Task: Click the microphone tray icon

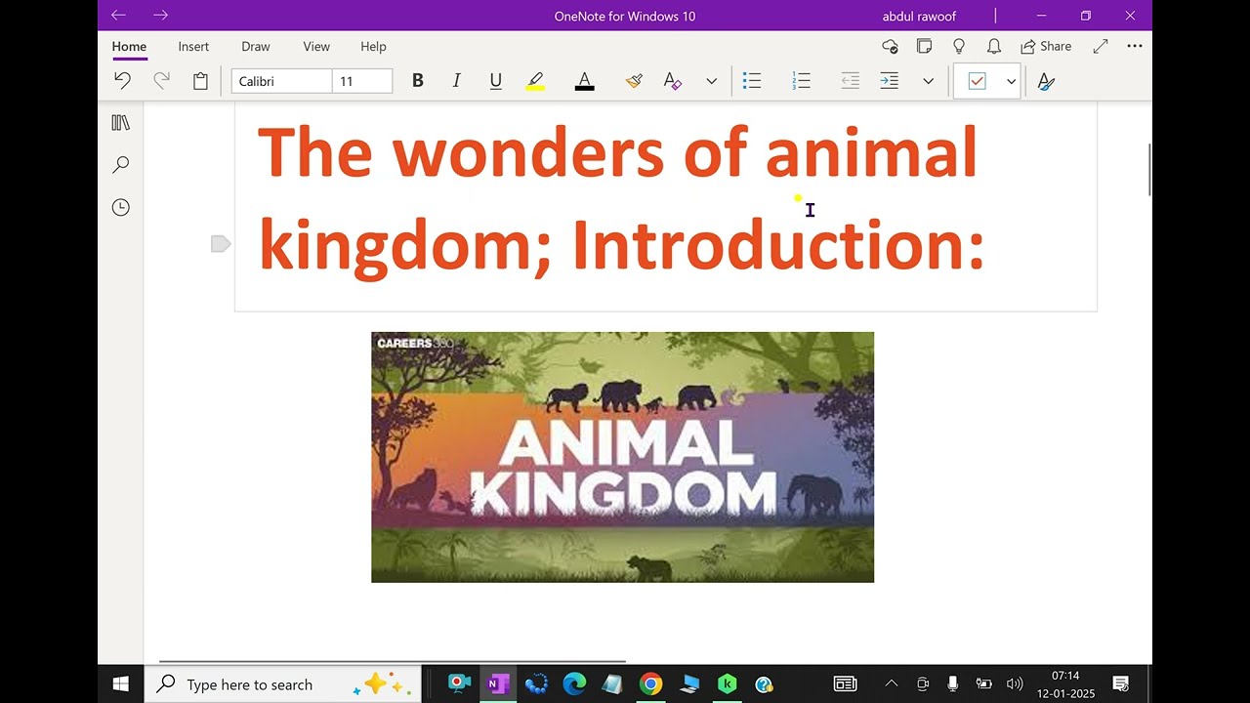Action: pyautogui.click(x=953, y=684)
